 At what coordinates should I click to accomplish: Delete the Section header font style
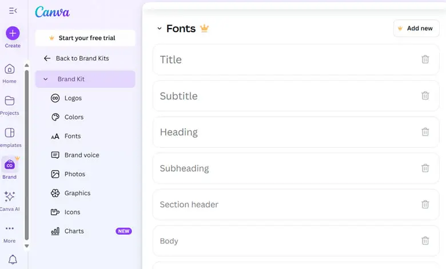click(425, 204)
